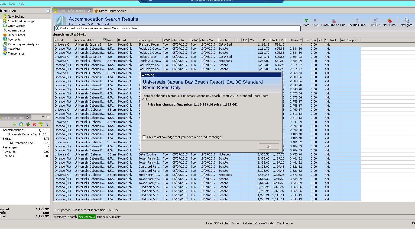Click the OK button in Warning dialog

[268, 146]
